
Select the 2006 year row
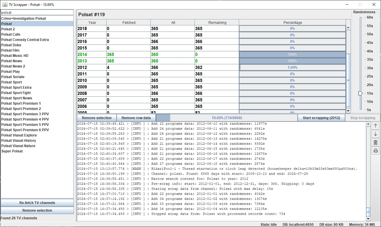[x=211, y=106]
